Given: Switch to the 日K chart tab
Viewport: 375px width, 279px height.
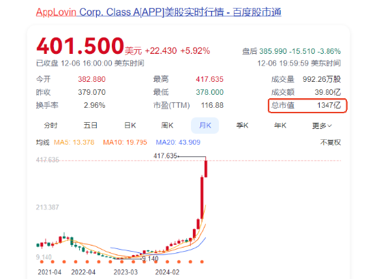Looking at the screenshot, I should tap(130, 126).
